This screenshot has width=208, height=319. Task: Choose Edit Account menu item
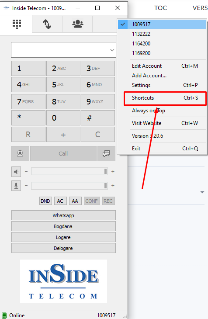pyautogui.click(x=146, y=66)
